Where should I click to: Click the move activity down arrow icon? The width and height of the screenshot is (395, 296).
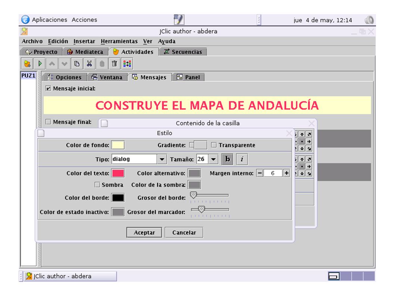pyautogui.click(x=64, y=64)
